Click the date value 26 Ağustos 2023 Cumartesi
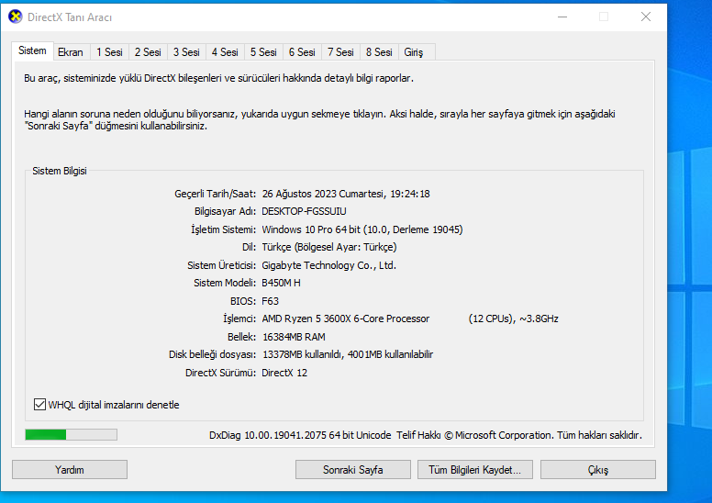Image resolution: width=712 pixels, height=503 pixels. tap(323, 194)
